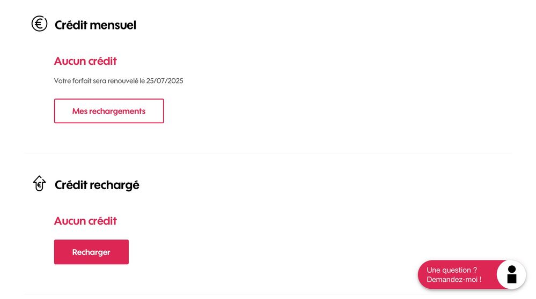This screenshot has width=536, height=299.
Task: Select the 'Crédit rechargé' heading
Action: click(x=97, y=185)
